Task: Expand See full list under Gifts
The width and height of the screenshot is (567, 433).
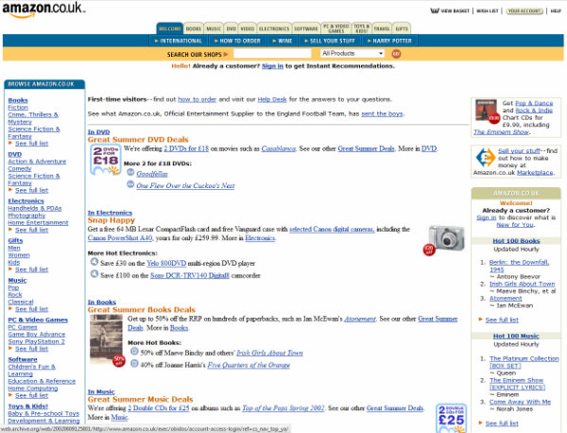Action: pos(31,269)
